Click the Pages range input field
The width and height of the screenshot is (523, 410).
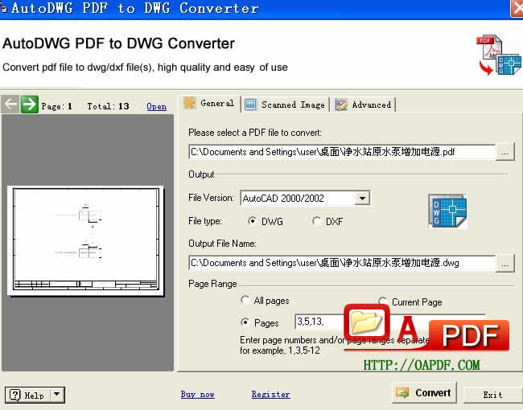pos(390,322)
